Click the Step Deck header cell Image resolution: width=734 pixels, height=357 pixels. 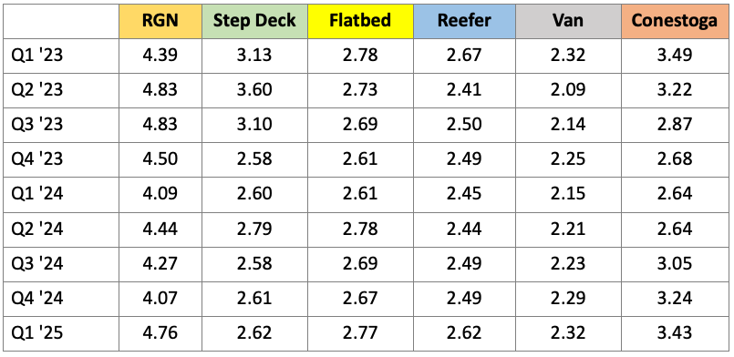click(254, 21)
